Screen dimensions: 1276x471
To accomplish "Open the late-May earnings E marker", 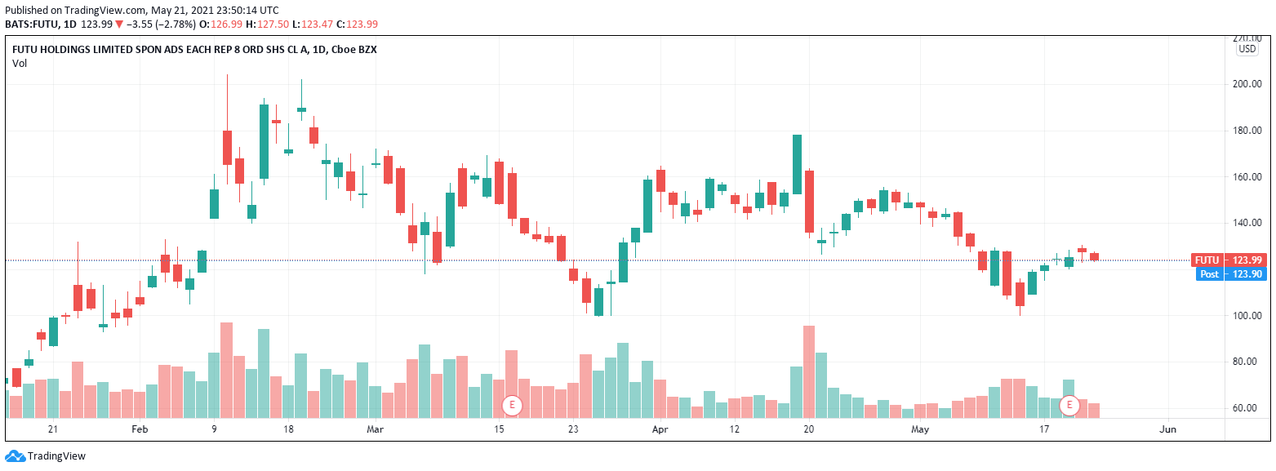I will pos(1069,405).
